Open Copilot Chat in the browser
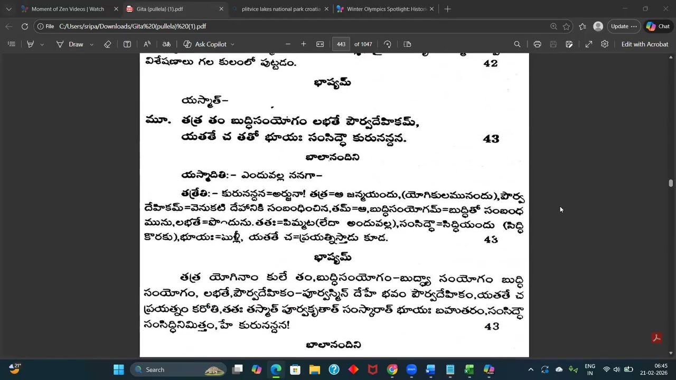Screen dimensions: 676x380 pos(658,26)
